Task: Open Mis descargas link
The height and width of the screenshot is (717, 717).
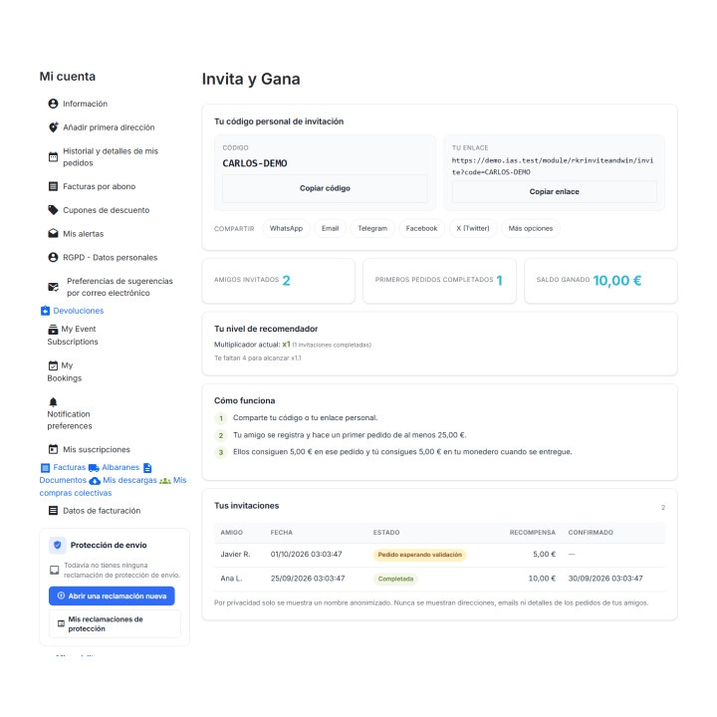Action: pos(129,480)
